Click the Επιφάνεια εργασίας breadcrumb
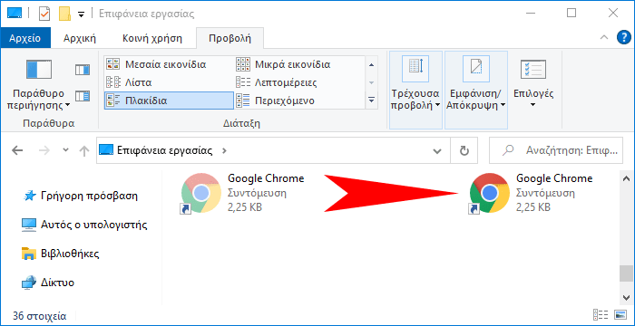 tap(164, 151)
